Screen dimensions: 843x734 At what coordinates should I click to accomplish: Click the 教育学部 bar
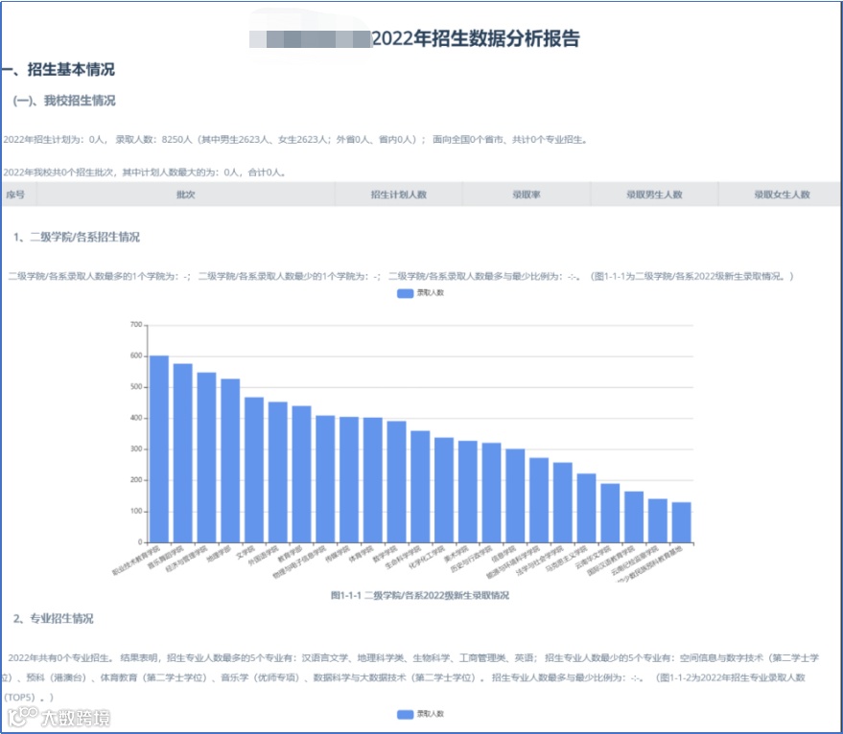click(x=301, y=474)
